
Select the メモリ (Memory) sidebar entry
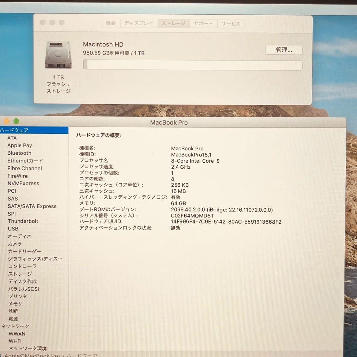tap(16, 304)
